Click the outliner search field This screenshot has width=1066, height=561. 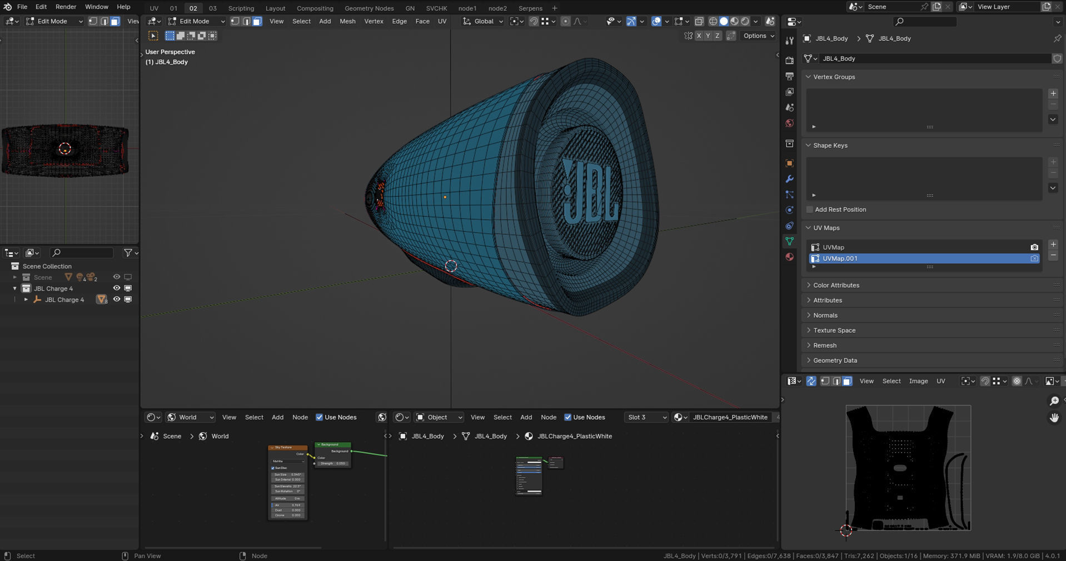point(82,253)
